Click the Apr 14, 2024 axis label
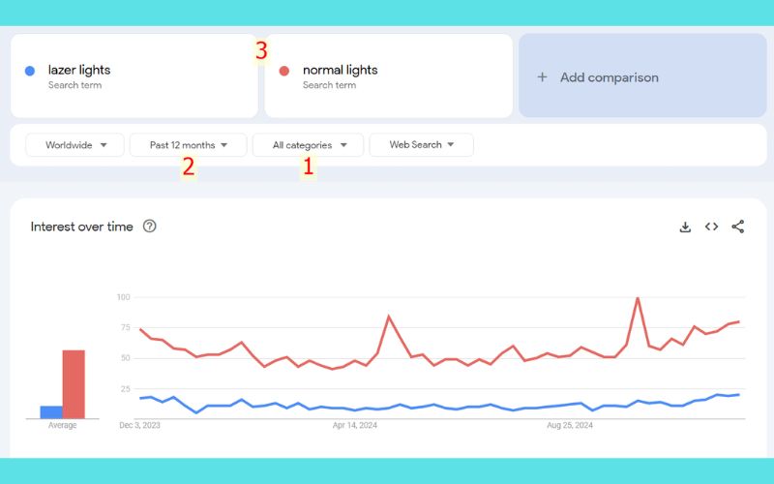The width and height of the screenshot is (774, 484). [353, 425]
